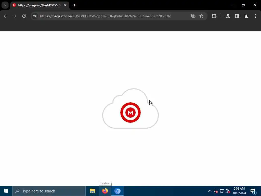Image resolution: width=261 pixels, height=196 pixels.
Task: Go forward to the next page
Action: (x=15, y=16)
